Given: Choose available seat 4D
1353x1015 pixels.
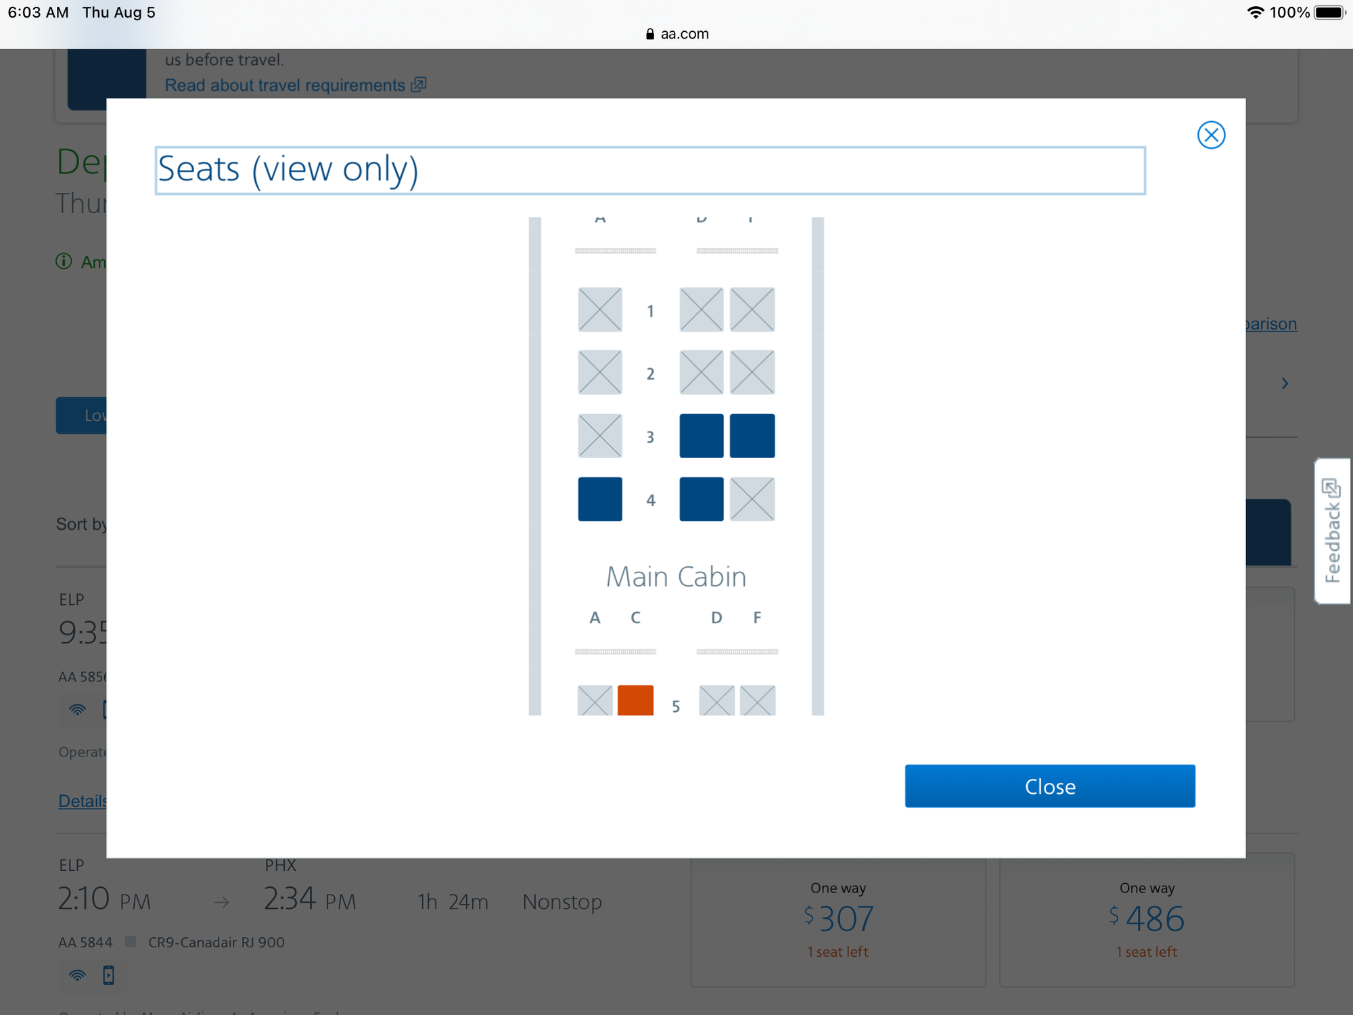Looking at the screenshot, I should tap(701, 499).
